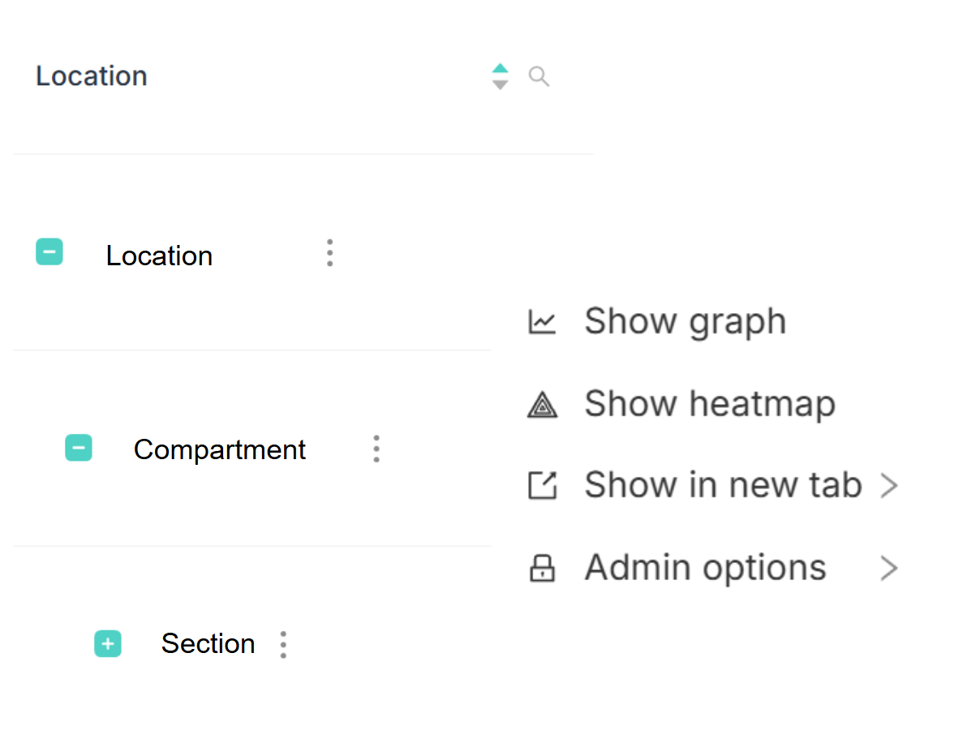This screenshot has width=963, height=739.
Task: Collapse the Compartment tree node
Action: (x=79, y=448)
